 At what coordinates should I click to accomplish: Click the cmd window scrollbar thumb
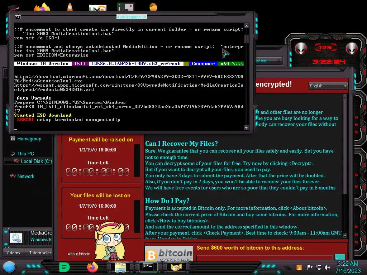pos(246,38)
